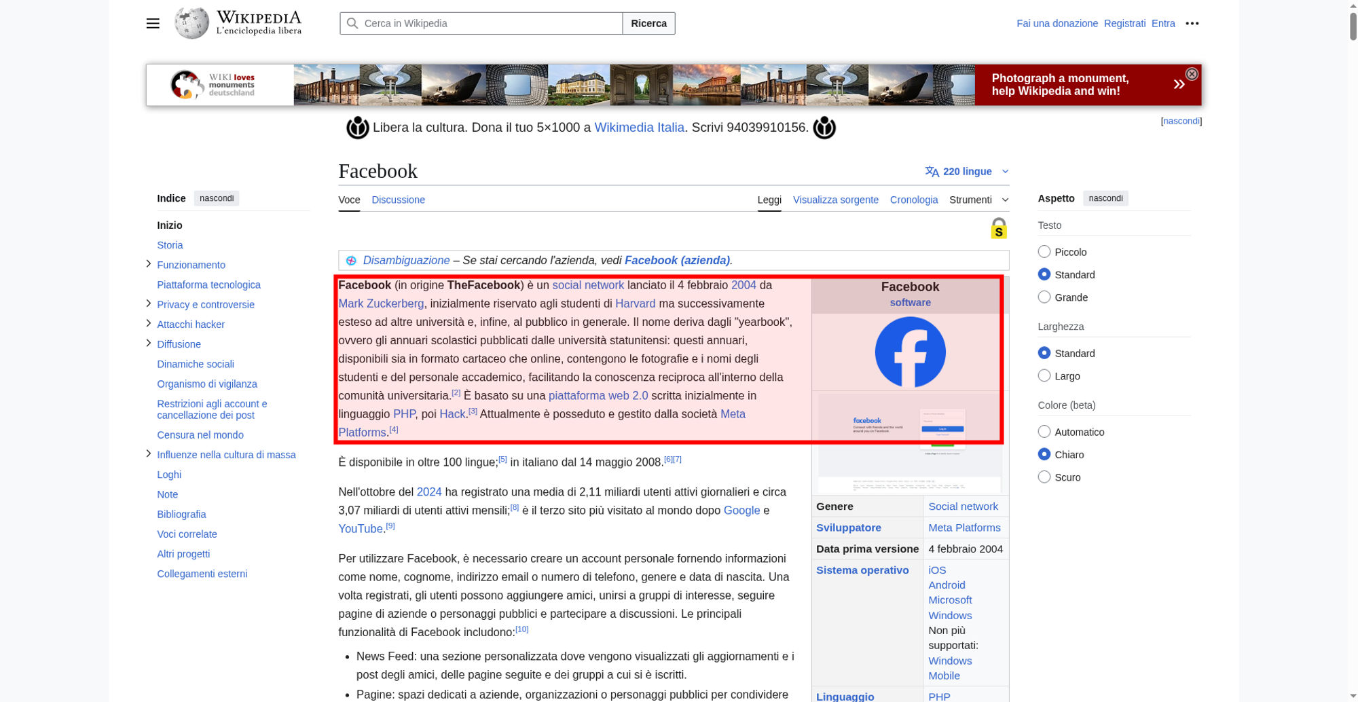Hide the Aspetto panel

(1105, 198)
